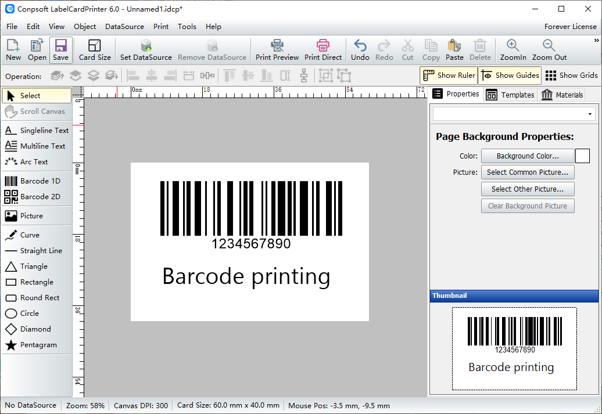This screenshot has height=414, width=602.
Task: Click the align top edges icon
Action: coord(230,75)
